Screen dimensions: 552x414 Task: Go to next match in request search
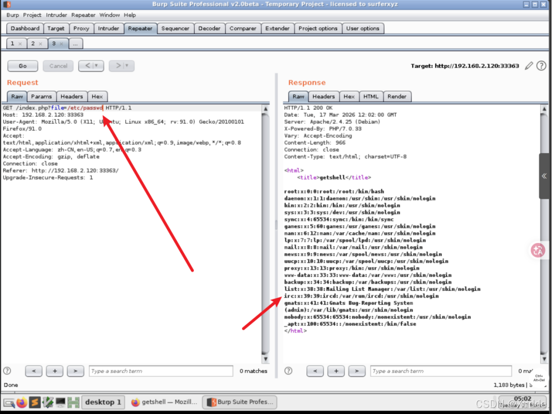click(x=75, y=371)
